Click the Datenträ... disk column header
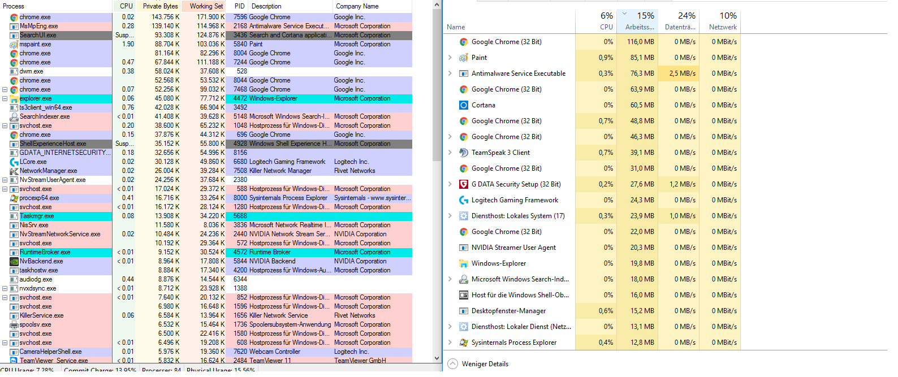Viewport: 898px width, 377px height. click(x=677, y=21)
